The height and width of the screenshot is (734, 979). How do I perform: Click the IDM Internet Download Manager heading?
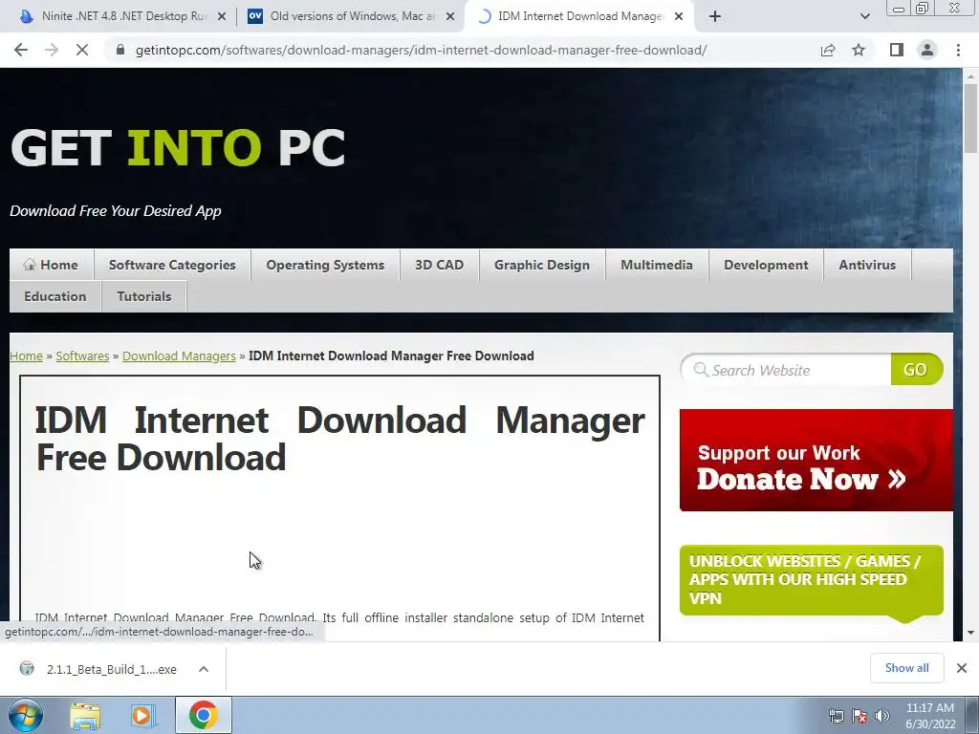point(340,439)
